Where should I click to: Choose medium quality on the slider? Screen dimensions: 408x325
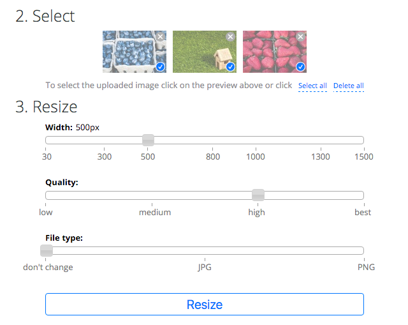(155, 195)
